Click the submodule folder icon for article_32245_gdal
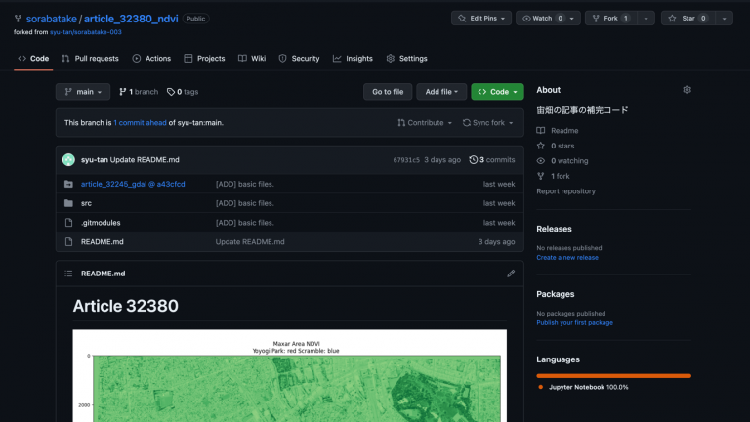The width and height of the screenshot is (750, 422). point(69,184)
